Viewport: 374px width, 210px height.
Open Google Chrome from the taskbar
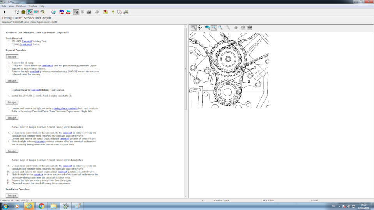(41, 206)
